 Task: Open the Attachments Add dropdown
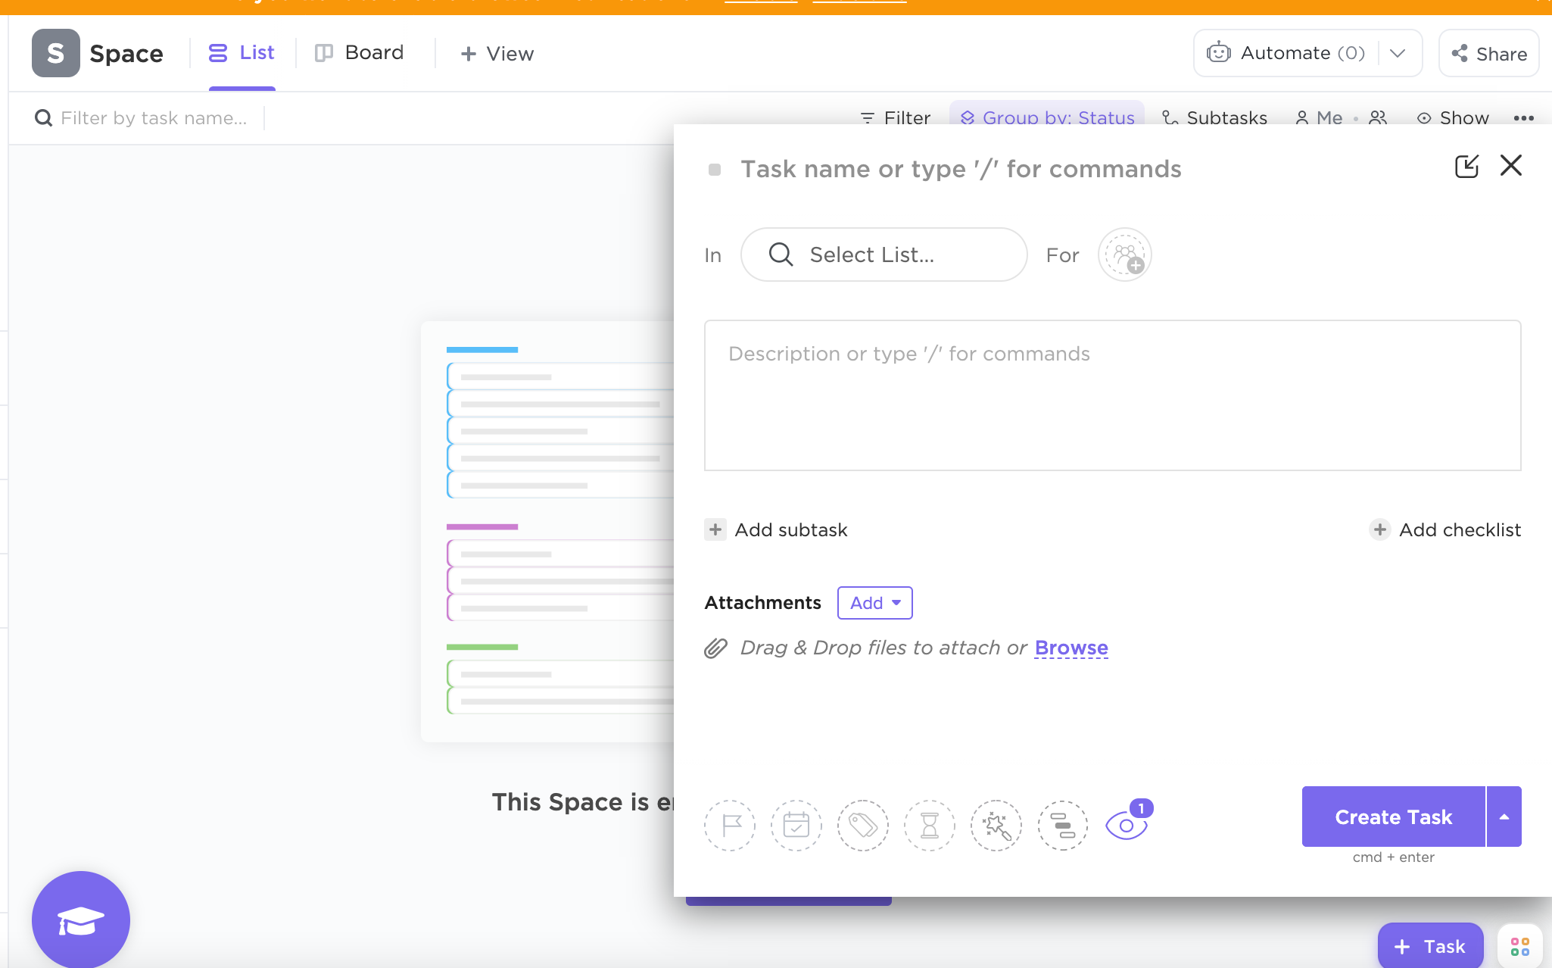pyautogui.click(x=874, y=603)
